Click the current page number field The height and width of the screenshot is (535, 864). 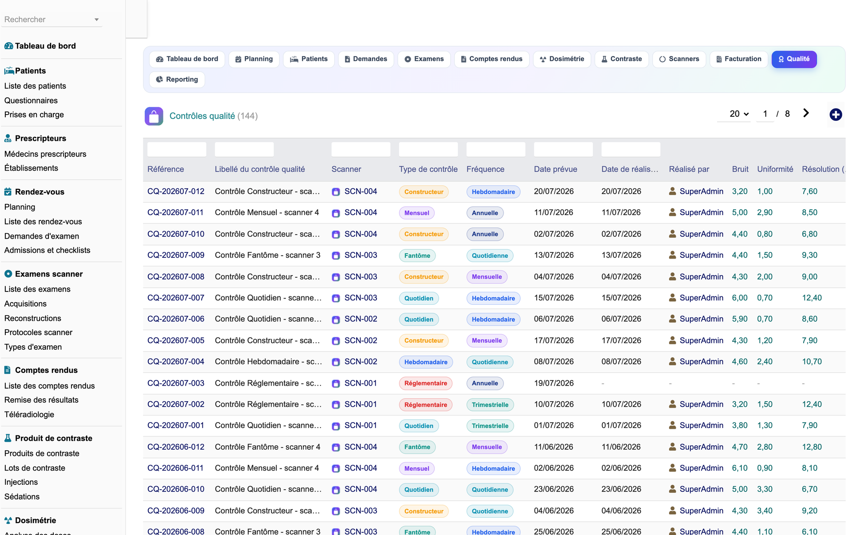tap(765, 114)
